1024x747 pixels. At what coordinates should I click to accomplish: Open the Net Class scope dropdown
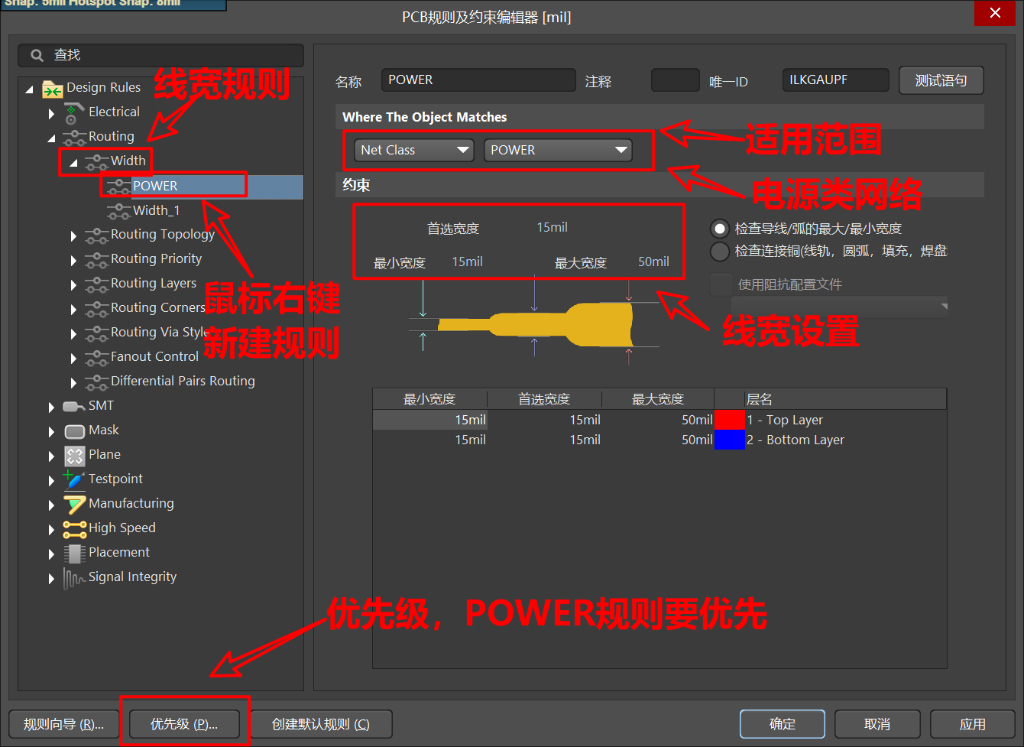[x=414, y=151]
